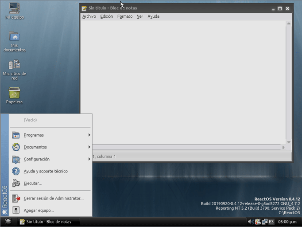This screenshot has height=227, width=302.
Task: Click the Apagar equipo power icon
Action: tap(16, 210)
